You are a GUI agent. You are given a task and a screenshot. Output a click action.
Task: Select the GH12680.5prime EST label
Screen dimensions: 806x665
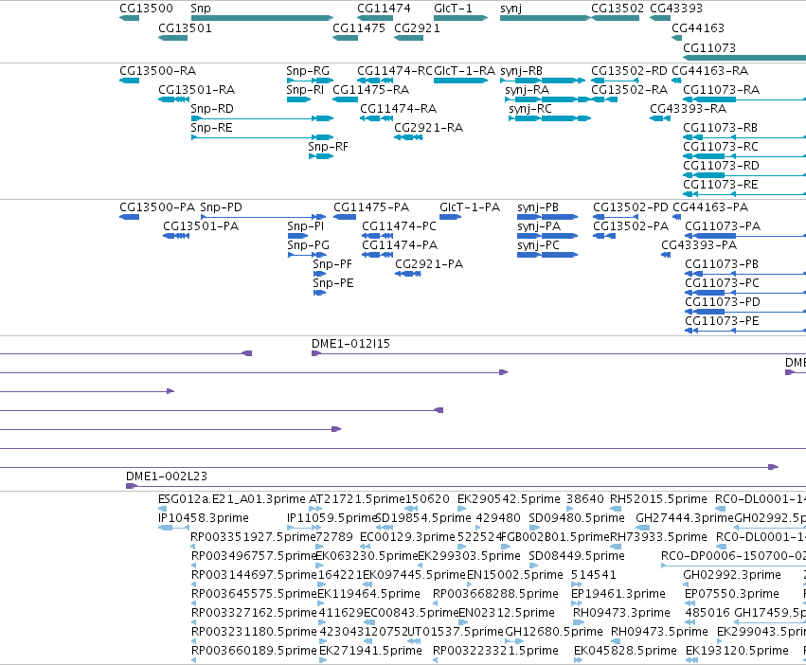click(x=554, y=632)
